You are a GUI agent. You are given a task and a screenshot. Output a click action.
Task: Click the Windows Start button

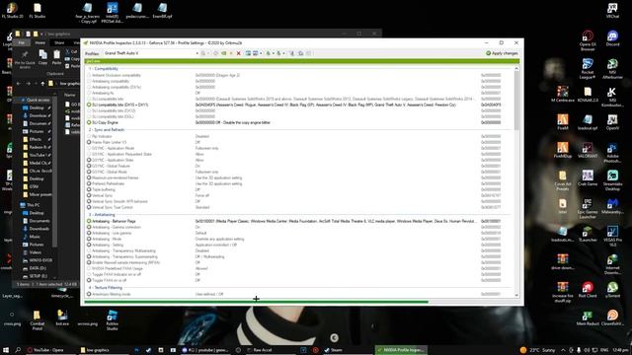point(6,350)
